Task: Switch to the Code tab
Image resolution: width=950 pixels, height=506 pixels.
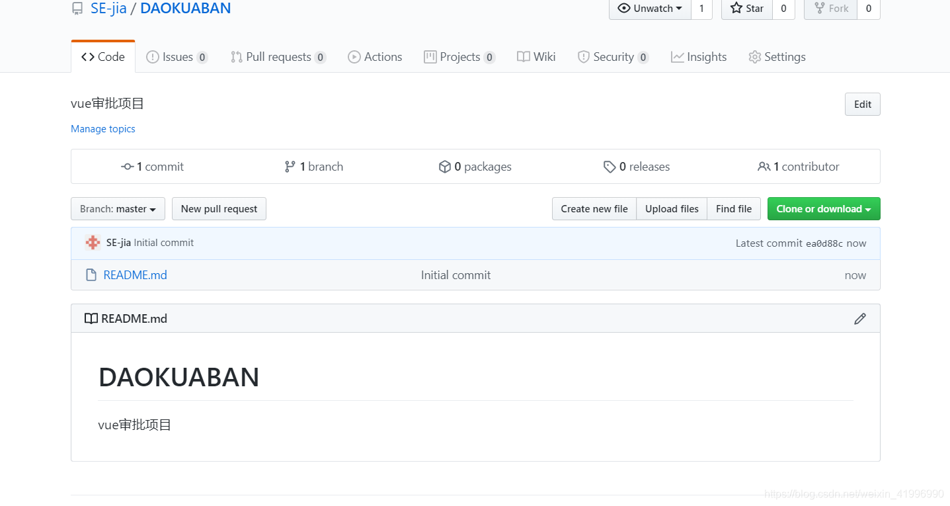Action: pos(103,57)
